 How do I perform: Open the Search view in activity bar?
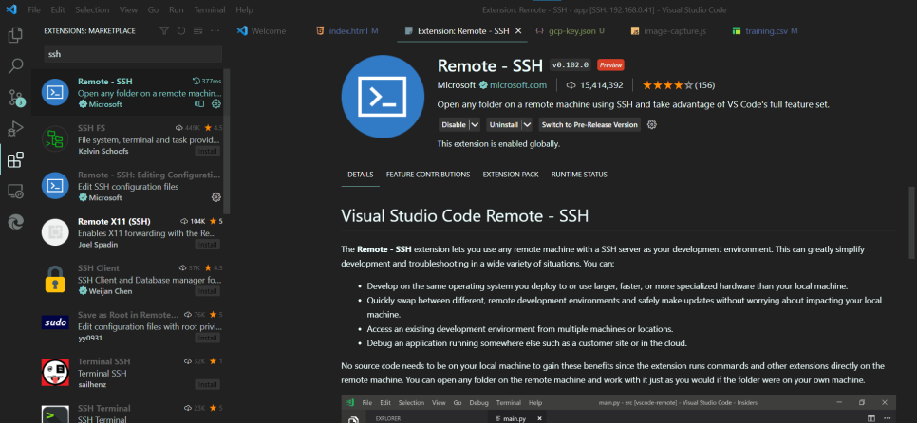[15, 66]
